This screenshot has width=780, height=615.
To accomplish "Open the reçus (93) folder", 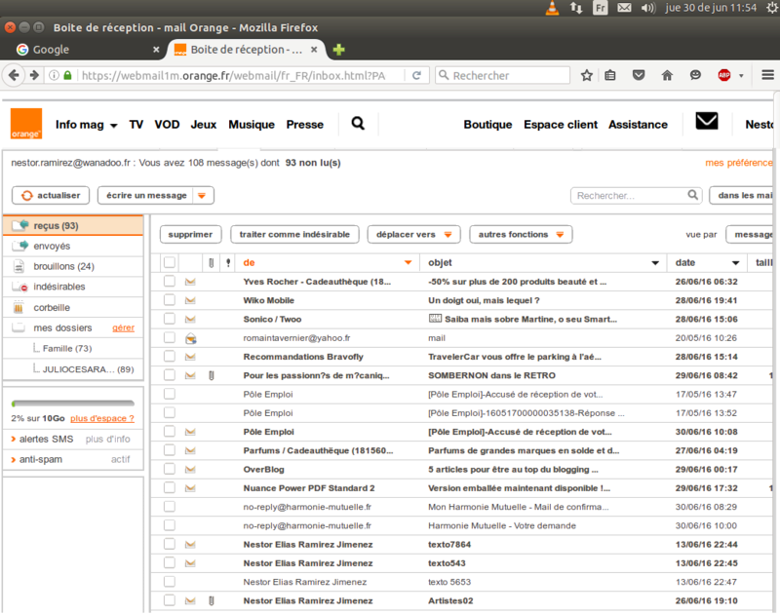I will pyautogui.click(x=73, y=226).
